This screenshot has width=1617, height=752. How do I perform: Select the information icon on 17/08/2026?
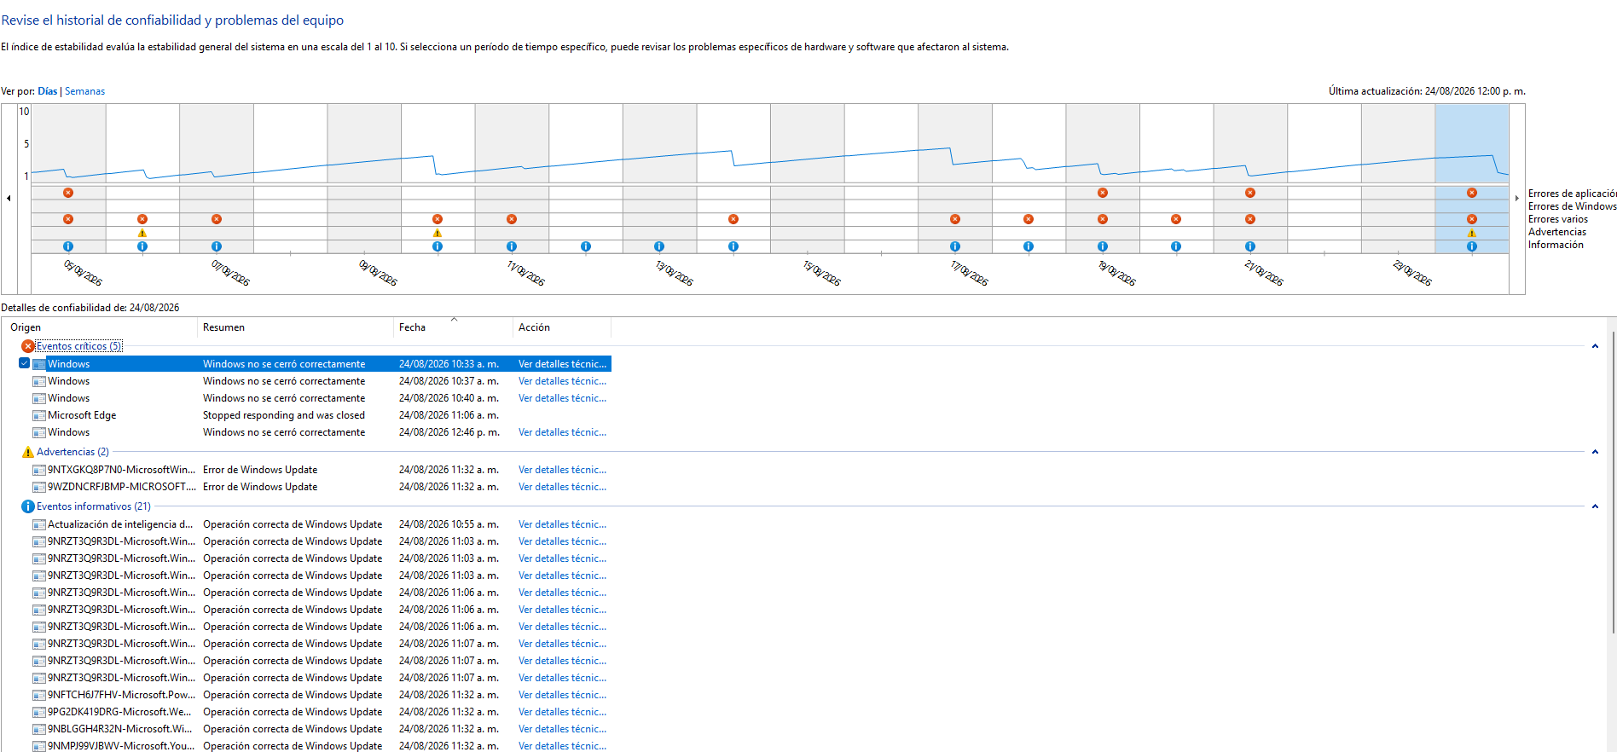955,246
